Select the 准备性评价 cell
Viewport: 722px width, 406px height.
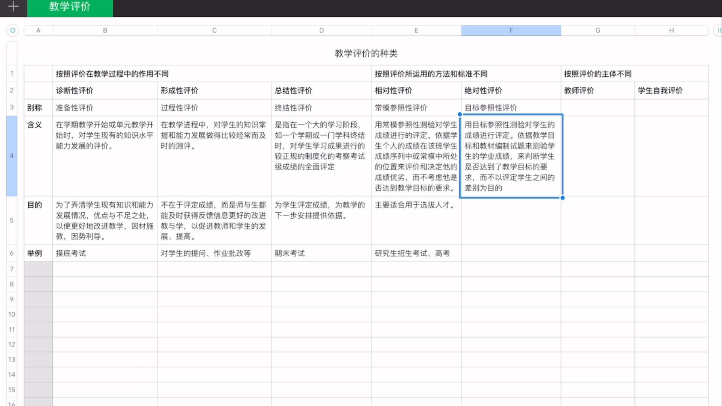(105, 108)
